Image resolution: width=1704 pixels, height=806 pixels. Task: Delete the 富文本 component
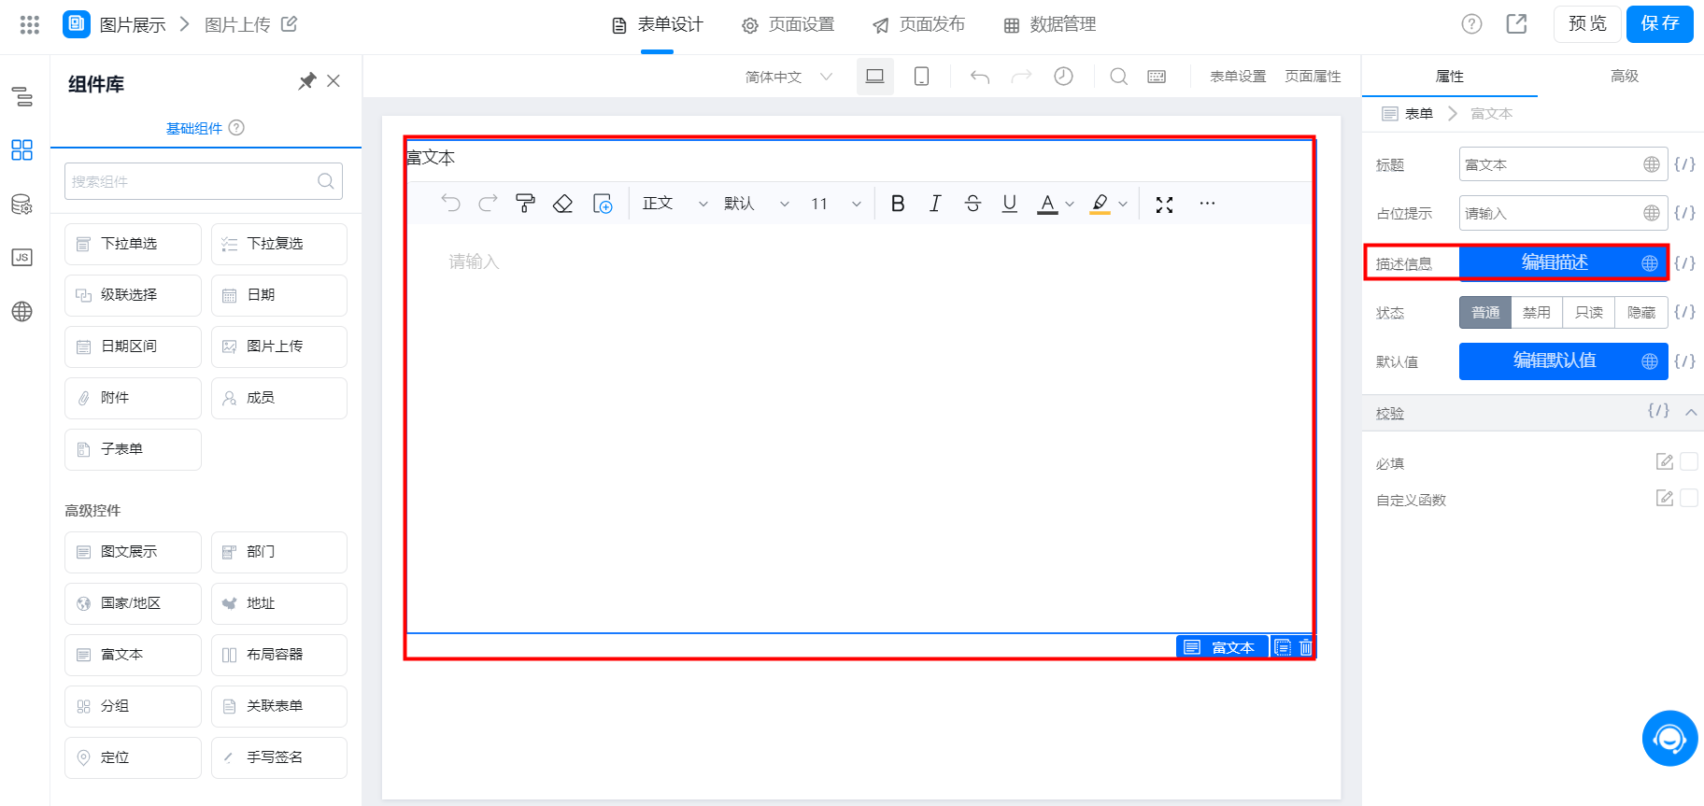(1305, 647)
